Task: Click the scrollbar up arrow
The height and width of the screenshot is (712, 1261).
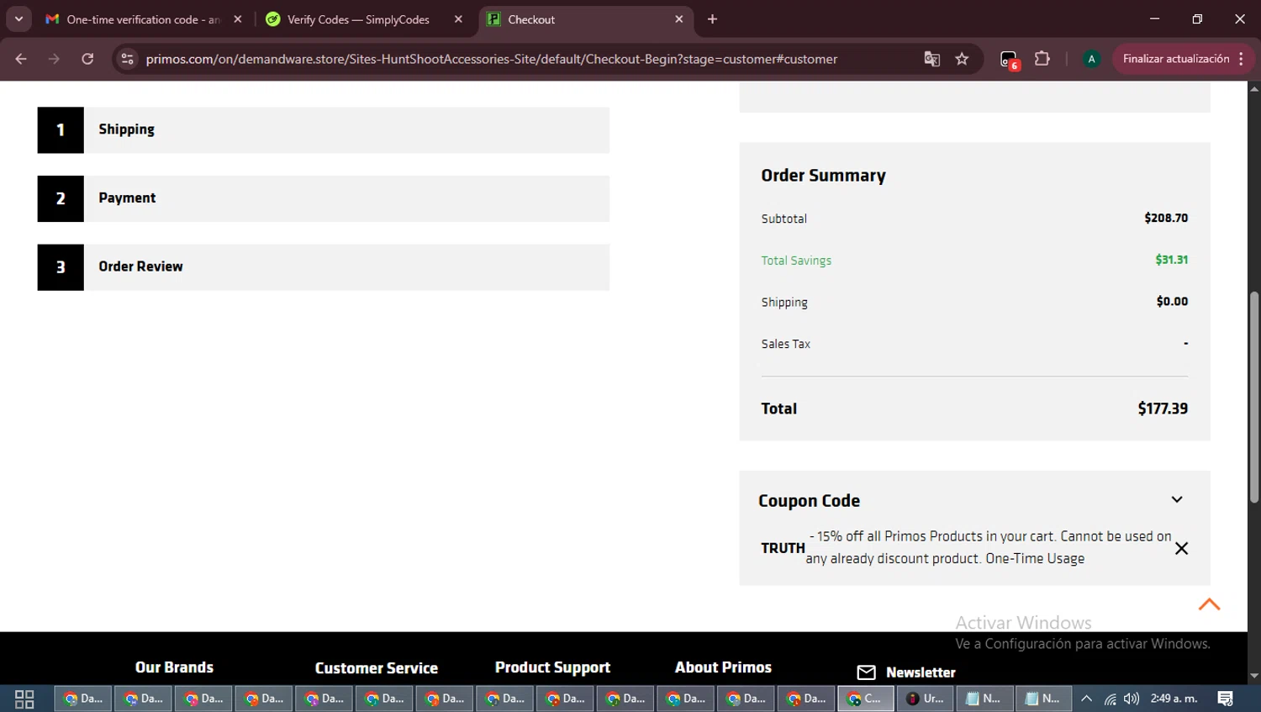Action: coord(1254,87)
